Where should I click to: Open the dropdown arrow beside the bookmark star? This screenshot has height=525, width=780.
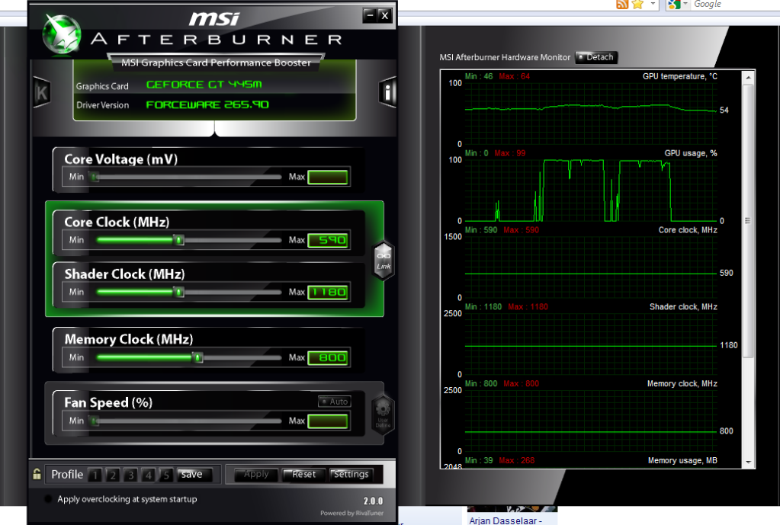pos(653,4)
